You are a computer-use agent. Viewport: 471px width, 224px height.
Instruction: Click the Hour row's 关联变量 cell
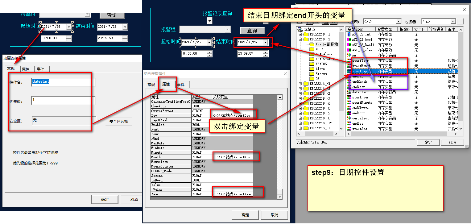tap(232, 134)
